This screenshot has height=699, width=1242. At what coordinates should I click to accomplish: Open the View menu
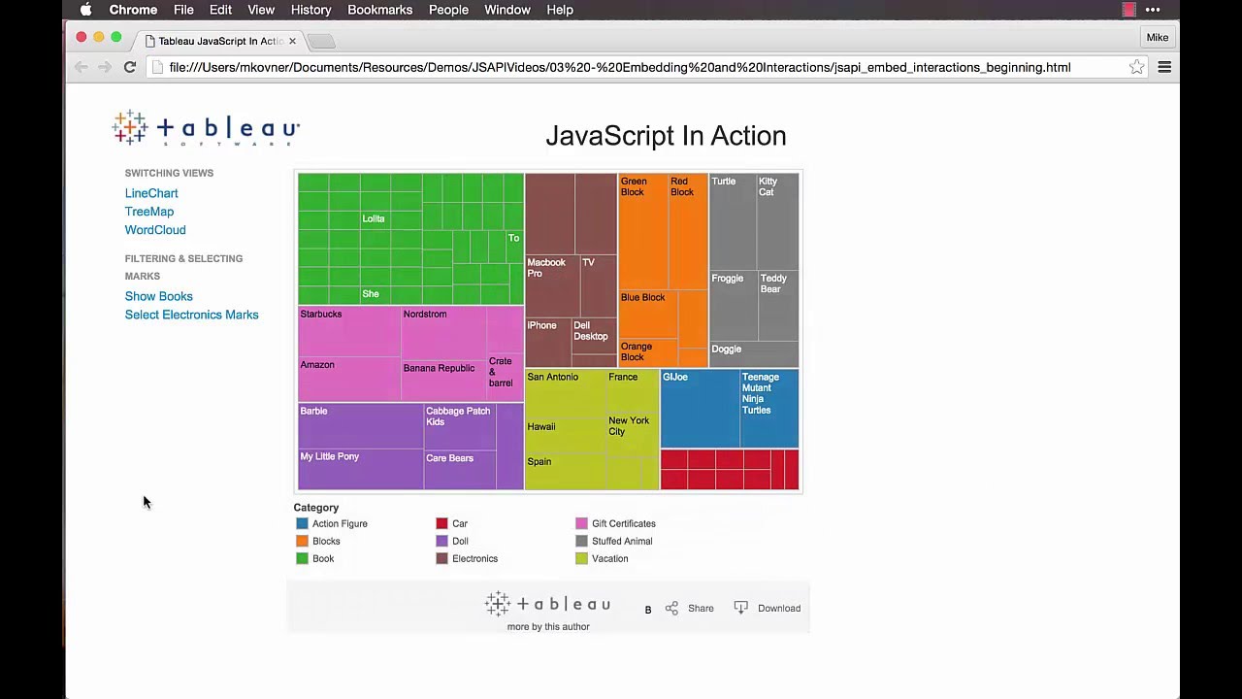pyautogui.click(x=261, y=10)
